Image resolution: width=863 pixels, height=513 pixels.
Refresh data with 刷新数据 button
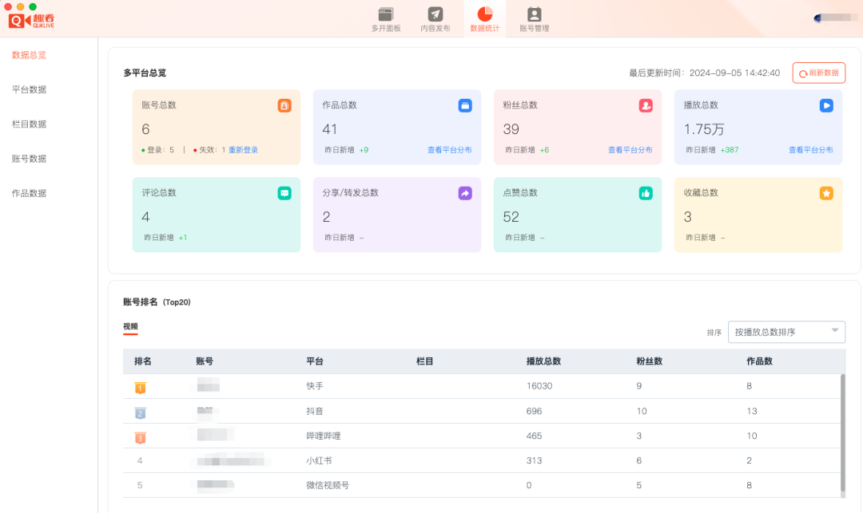[819, 73]
